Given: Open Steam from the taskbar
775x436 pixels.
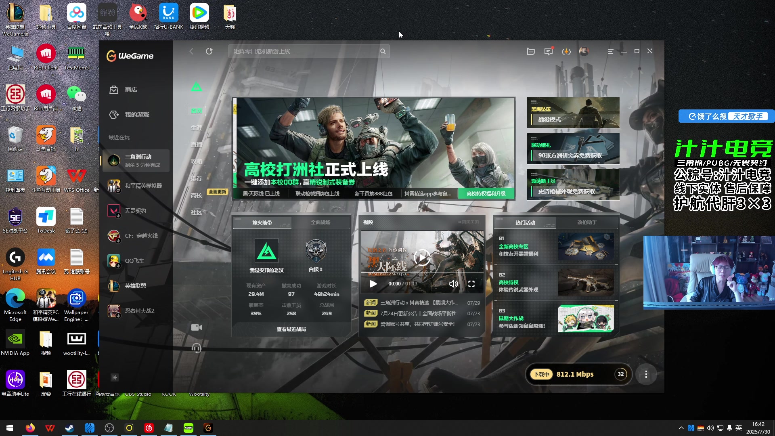Looking at the screenshot, I should tap(69, 428).
